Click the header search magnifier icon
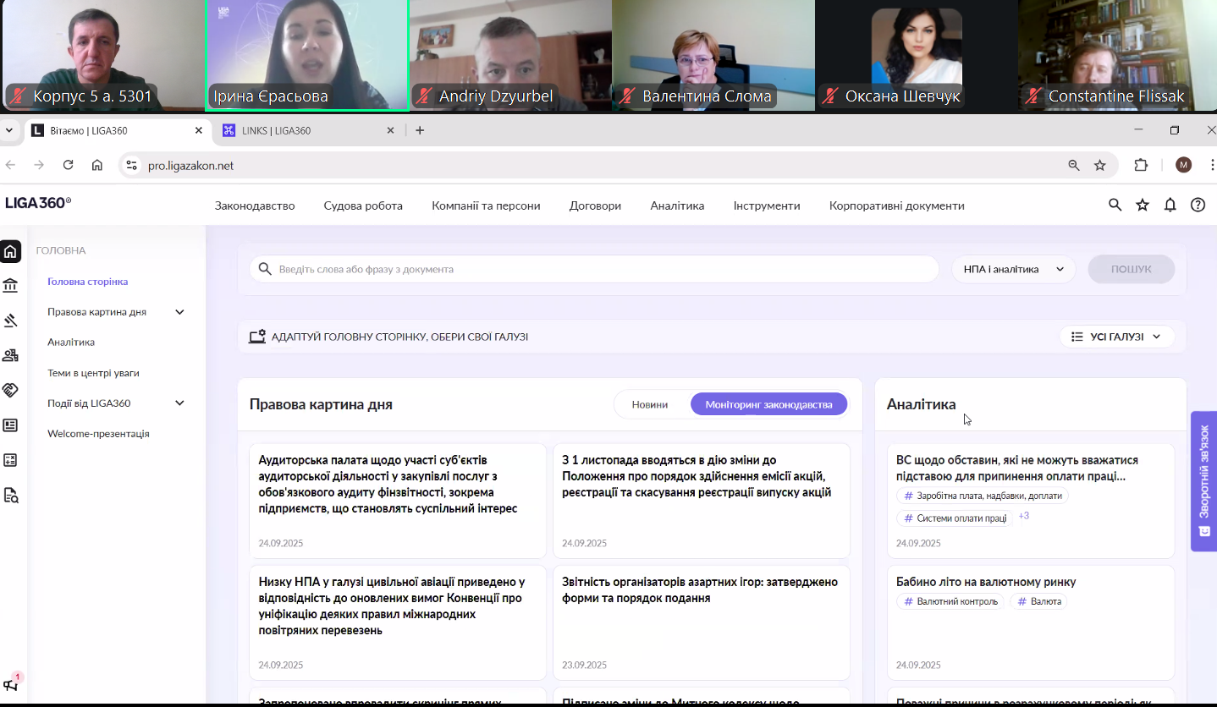 1115,206
